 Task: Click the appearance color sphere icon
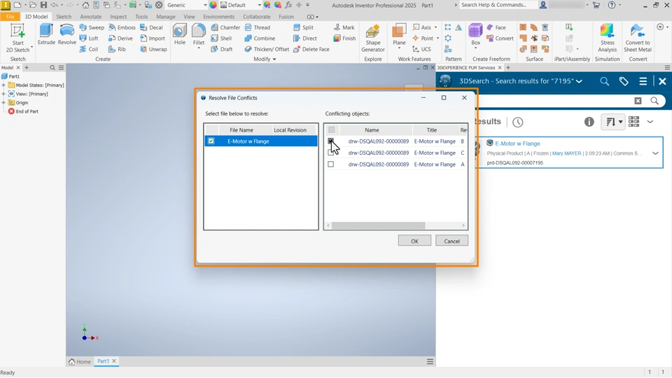(x=213, y=5)
